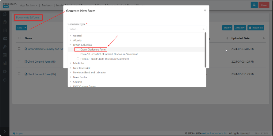This screenshot has width=273, height=136.
Task: Open the Tools dropdown button
Action: 227,28
